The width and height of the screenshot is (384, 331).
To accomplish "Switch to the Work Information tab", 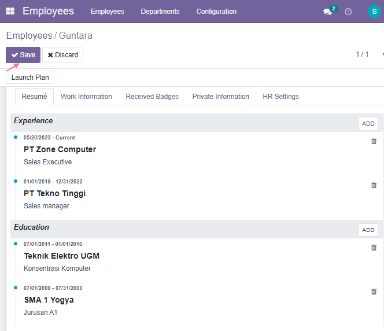I will [x=86, y=97].
